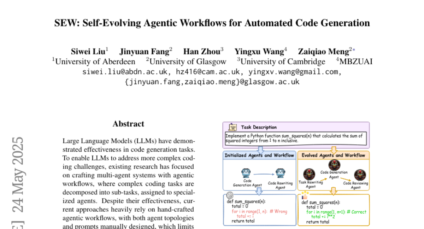Click the asterisk footnote after Zaiqiao Meng
The image size is (424, 229).
click(x=354, y=50)
